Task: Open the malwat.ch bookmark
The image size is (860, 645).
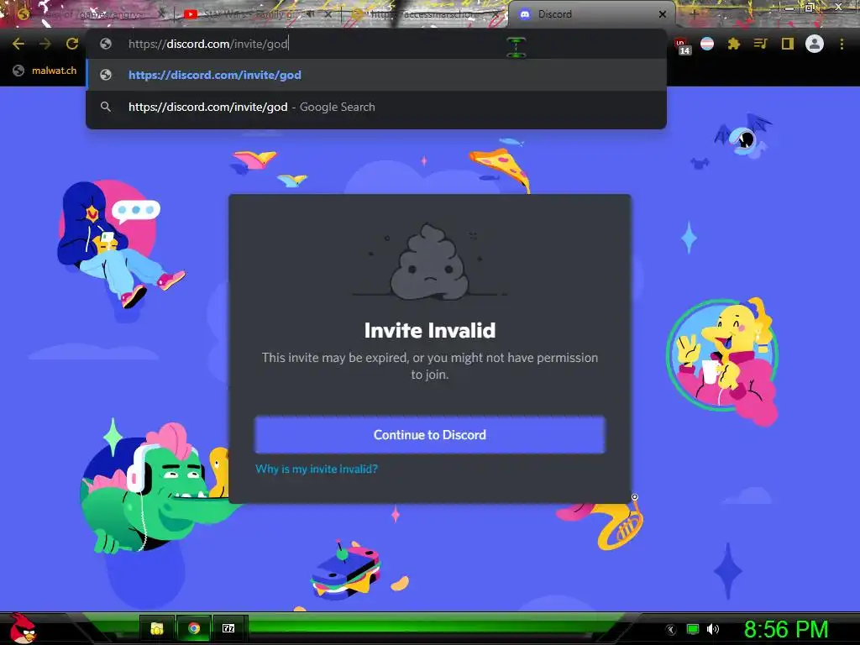Action: (45, 71)
